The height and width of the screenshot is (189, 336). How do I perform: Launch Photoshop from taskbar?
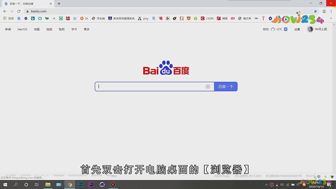80,184
